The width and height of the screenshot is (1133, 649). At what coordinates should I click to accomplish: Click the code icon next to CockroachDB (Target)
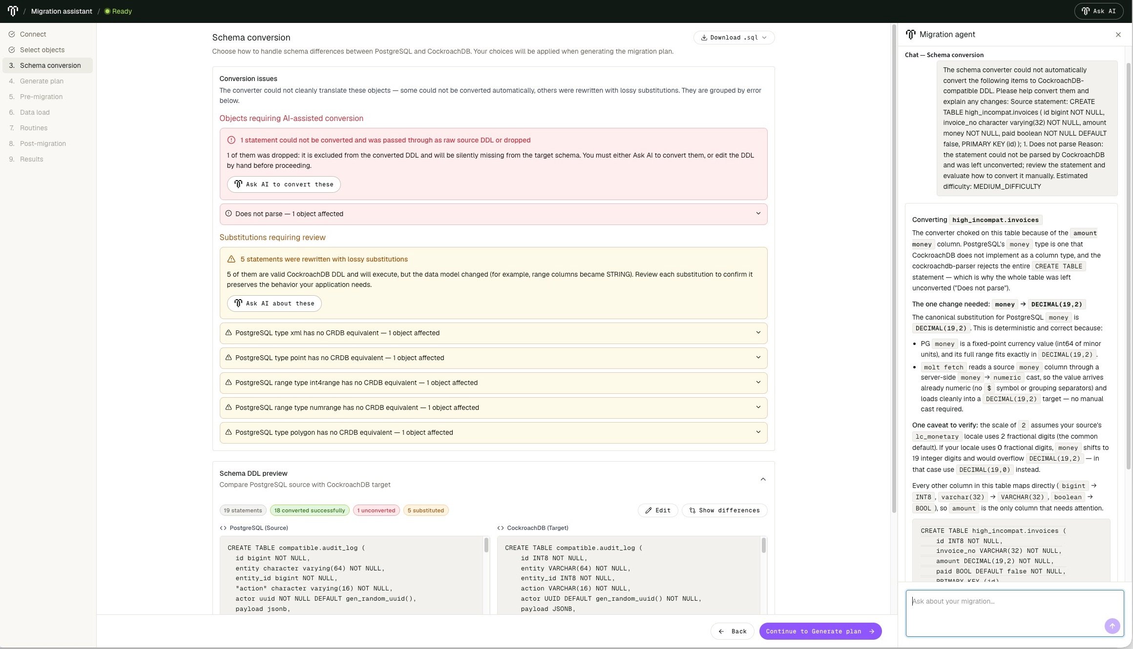pos(501,528)
